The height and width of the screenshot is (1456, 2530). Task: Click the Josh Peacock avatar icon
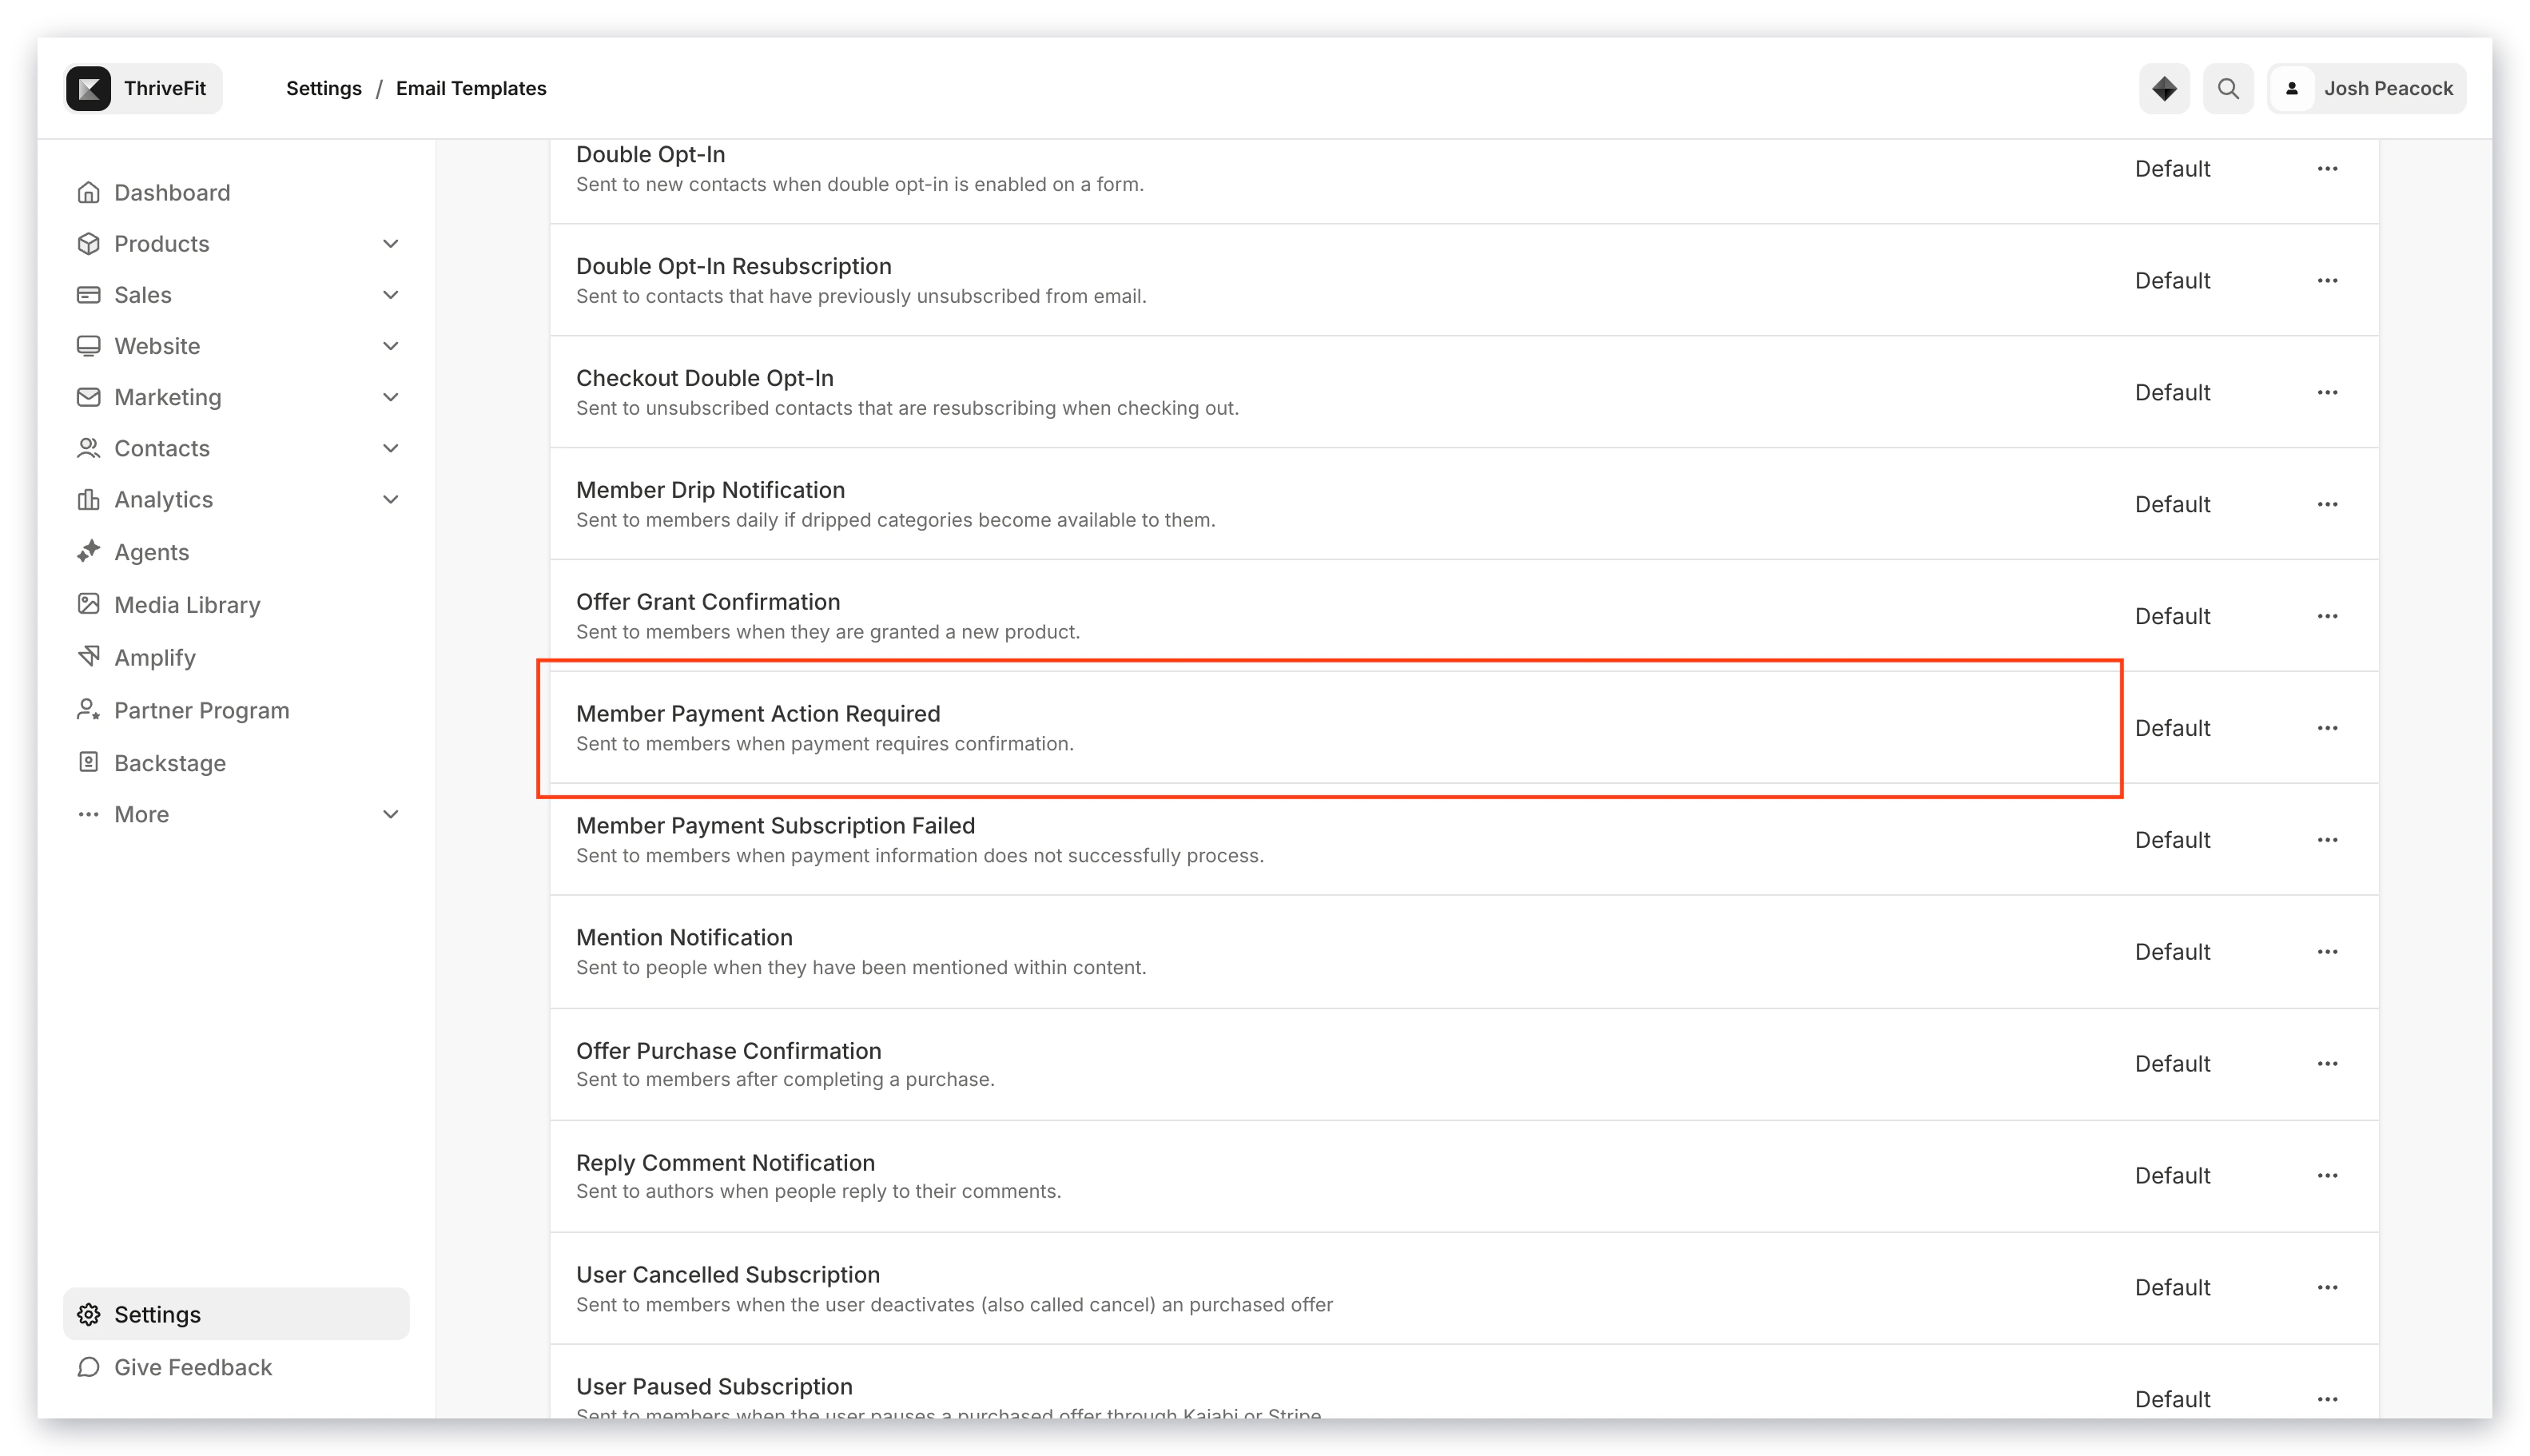click(x=2291, y=88)
